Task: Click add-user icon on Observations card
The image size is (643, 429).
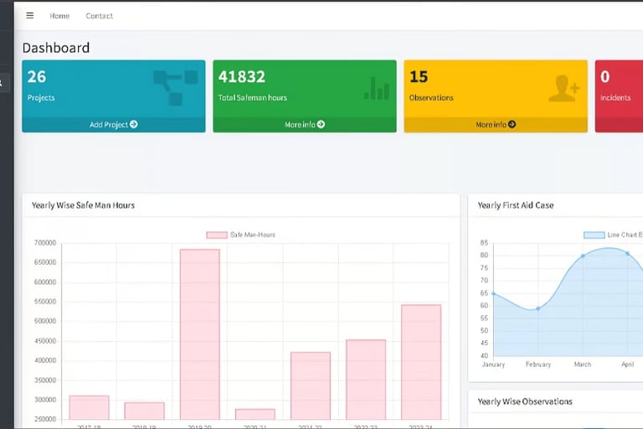Action: point(563,88)
